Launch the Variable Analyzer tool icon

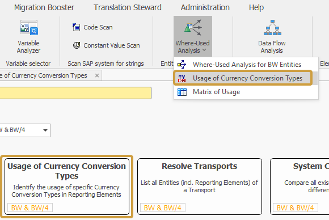(29, 27)
